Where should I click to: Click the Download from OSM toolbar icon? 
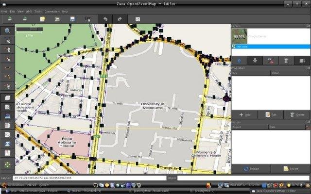pos(10,19)
